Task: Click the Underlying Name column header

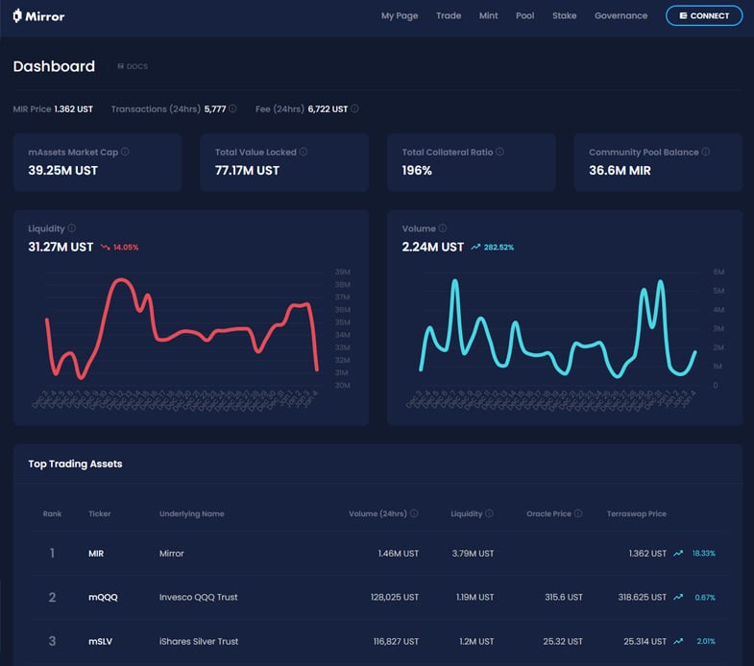Action: click(x=191, y=513)
